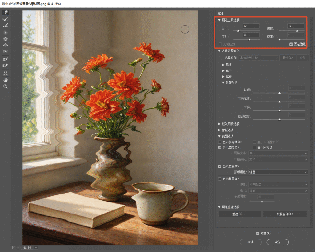Uncheck 显示图像(I) checkbox

220,147
